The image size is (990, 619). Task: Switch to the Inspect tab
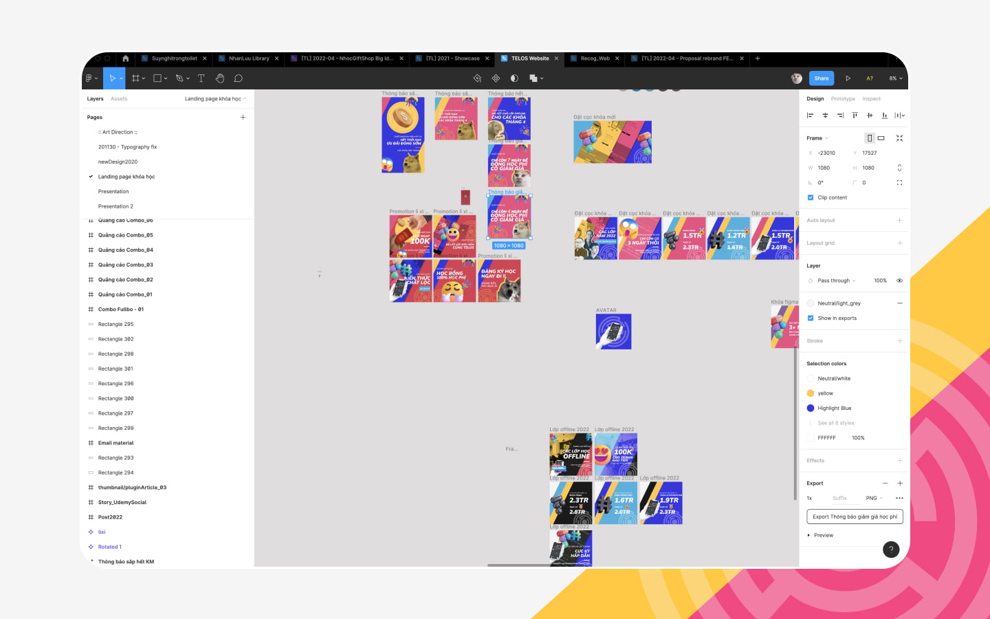pos(872,99)
